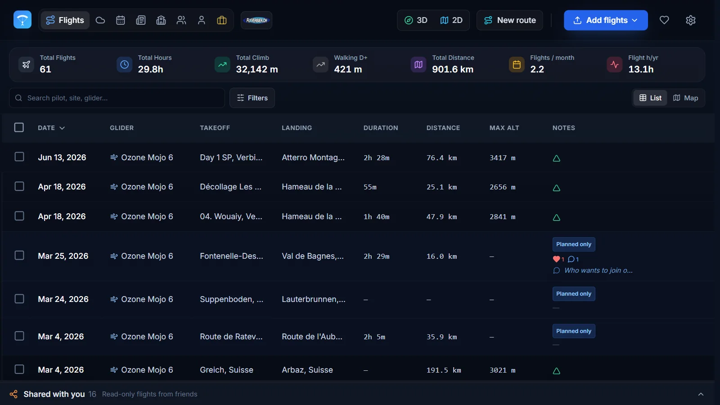Sort by MAX ALT column header

504,128
